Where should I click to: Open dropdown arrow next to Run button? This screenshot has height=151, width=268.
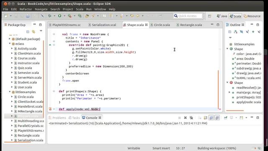(64, 16)
